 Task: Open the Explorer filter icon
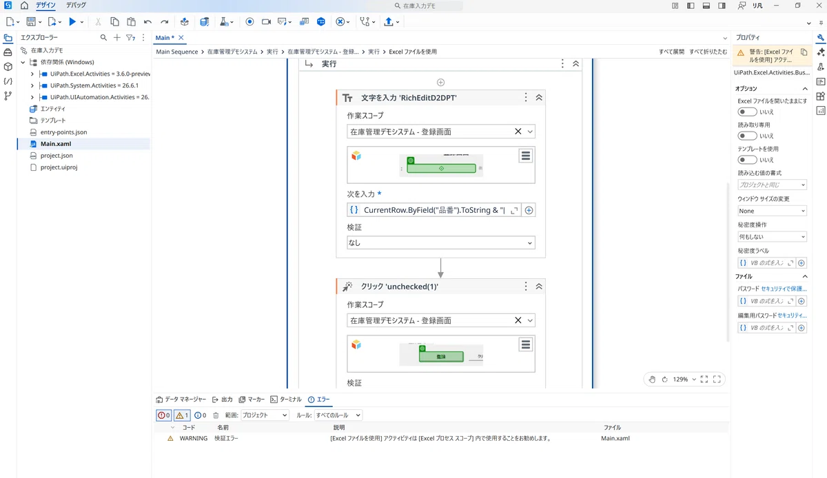(x=130, y=38)
